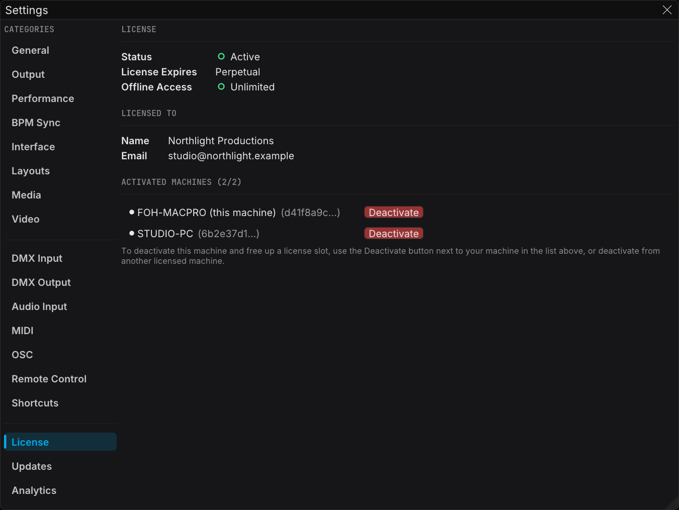Select the Interface category

tap(60, 147)
